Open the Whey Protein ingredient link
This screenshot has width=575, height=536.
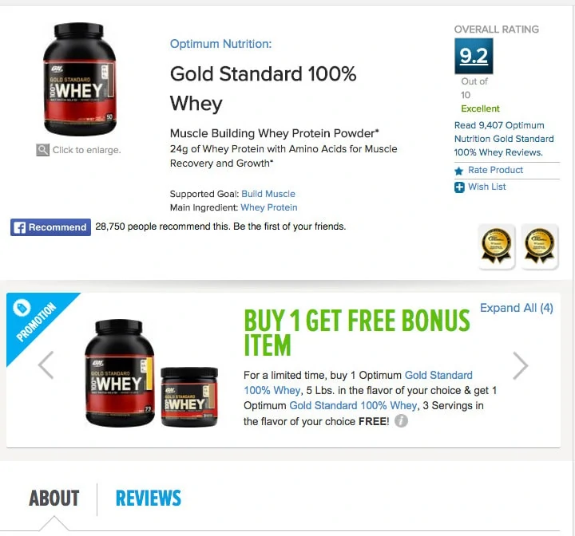coord(269,207)
